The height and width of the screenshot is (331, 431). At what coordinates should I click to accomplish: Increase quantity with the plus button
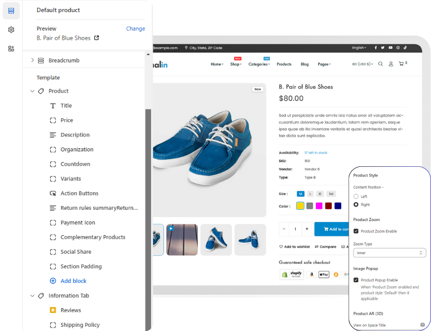[307, 229]
